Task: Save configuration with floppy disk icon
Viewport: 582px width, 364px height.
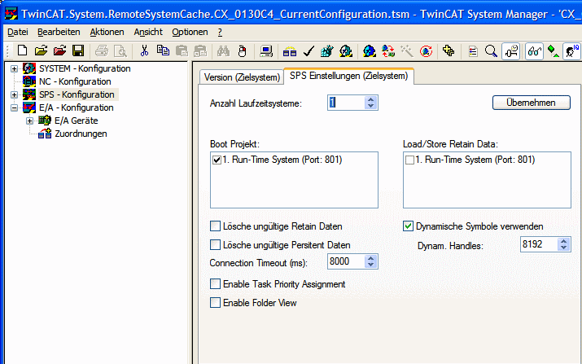Action: 78,50
